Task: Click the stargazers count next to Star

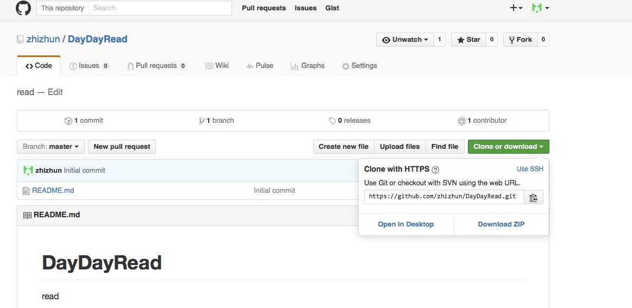Action: click(492, 40)
